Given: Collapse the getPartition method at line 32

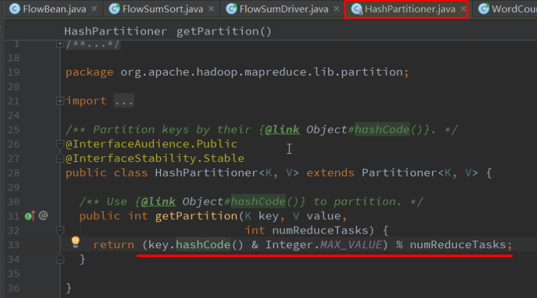Looking at the screenshot, I should tap(60, 230).
